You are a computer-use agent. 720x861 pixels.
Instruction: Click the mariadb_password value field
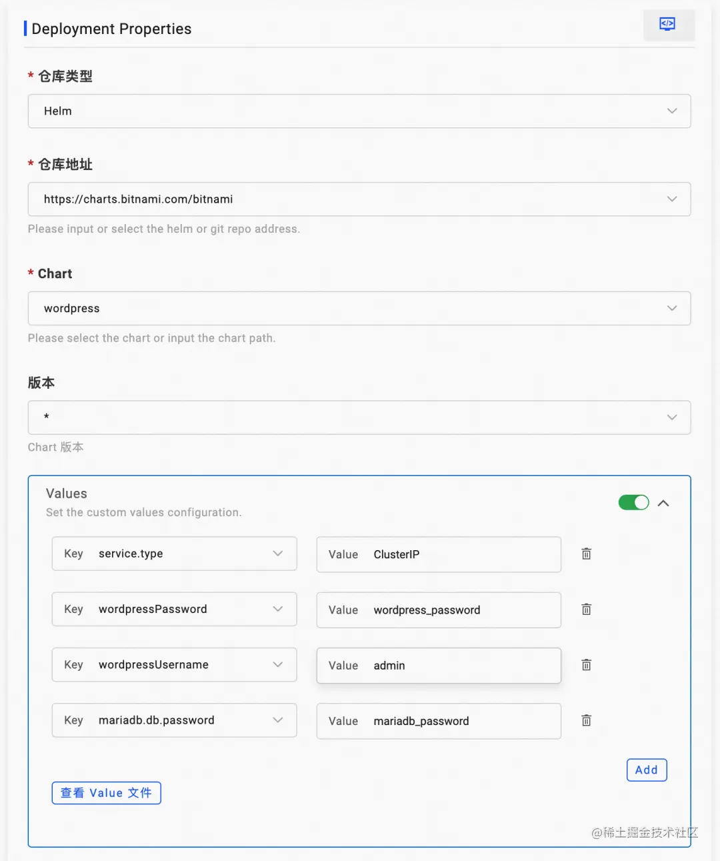pos(460,721)
